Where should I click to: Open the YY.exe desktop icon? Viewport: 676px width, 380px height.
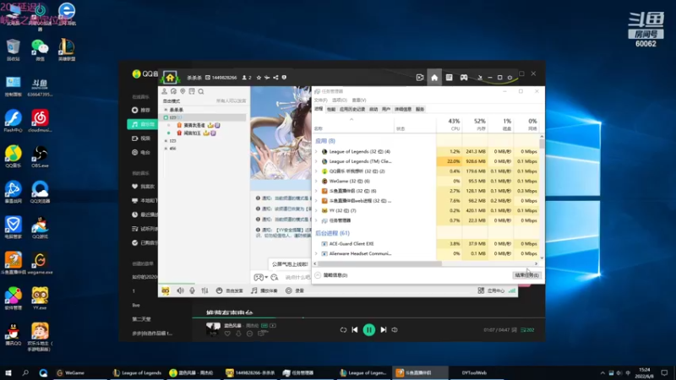(x=40, y=298)
